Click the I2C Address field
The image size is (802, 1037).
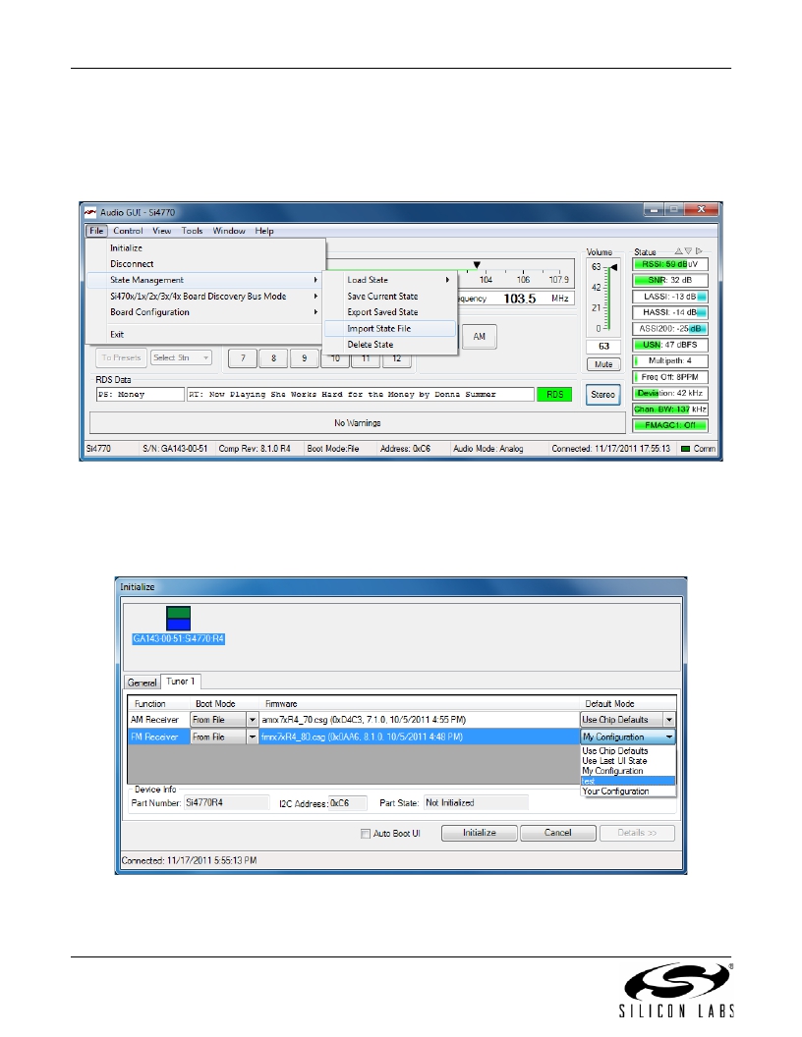348,803
